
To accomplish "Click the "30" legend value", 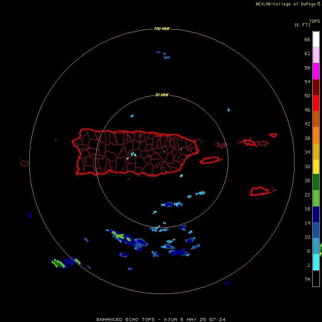I will [307, 166].
